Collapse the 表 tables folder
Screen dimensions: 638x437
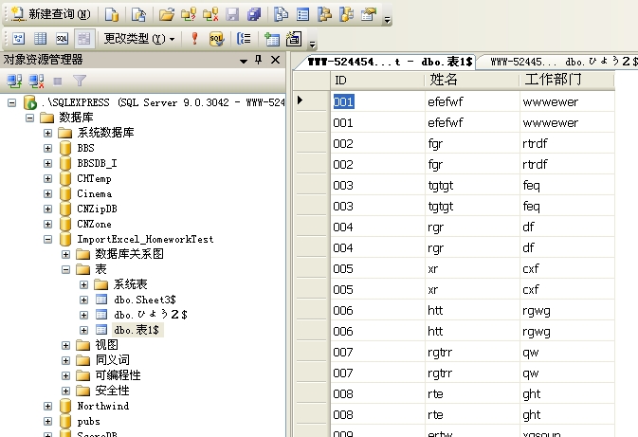click(65, 269)
